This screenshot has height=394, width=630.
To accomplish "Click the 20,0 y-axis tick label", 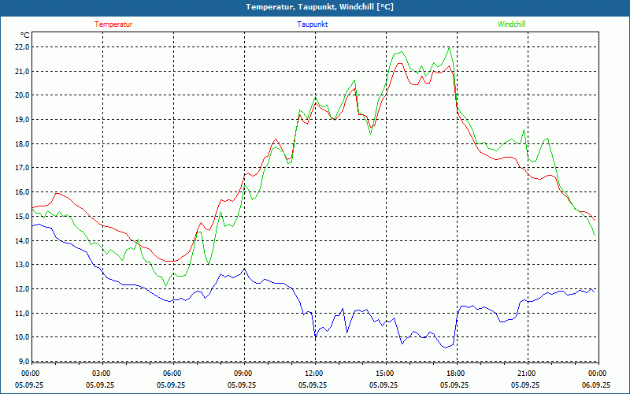I will [21, 95].
